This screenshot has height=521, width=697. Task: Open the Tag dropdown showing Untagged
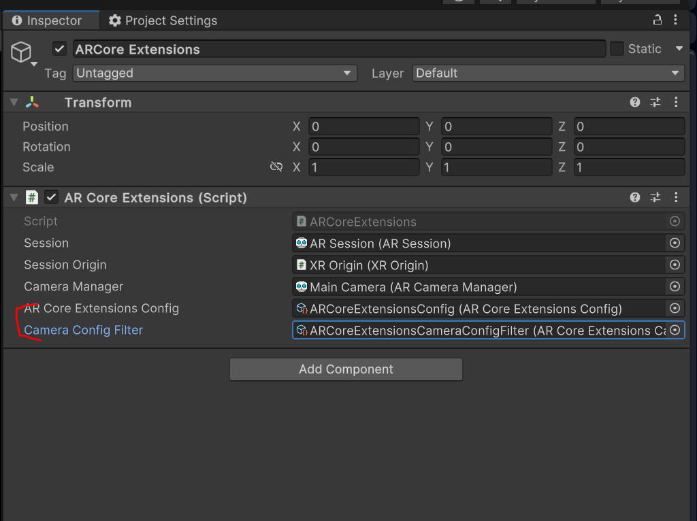tap(214, 73)
